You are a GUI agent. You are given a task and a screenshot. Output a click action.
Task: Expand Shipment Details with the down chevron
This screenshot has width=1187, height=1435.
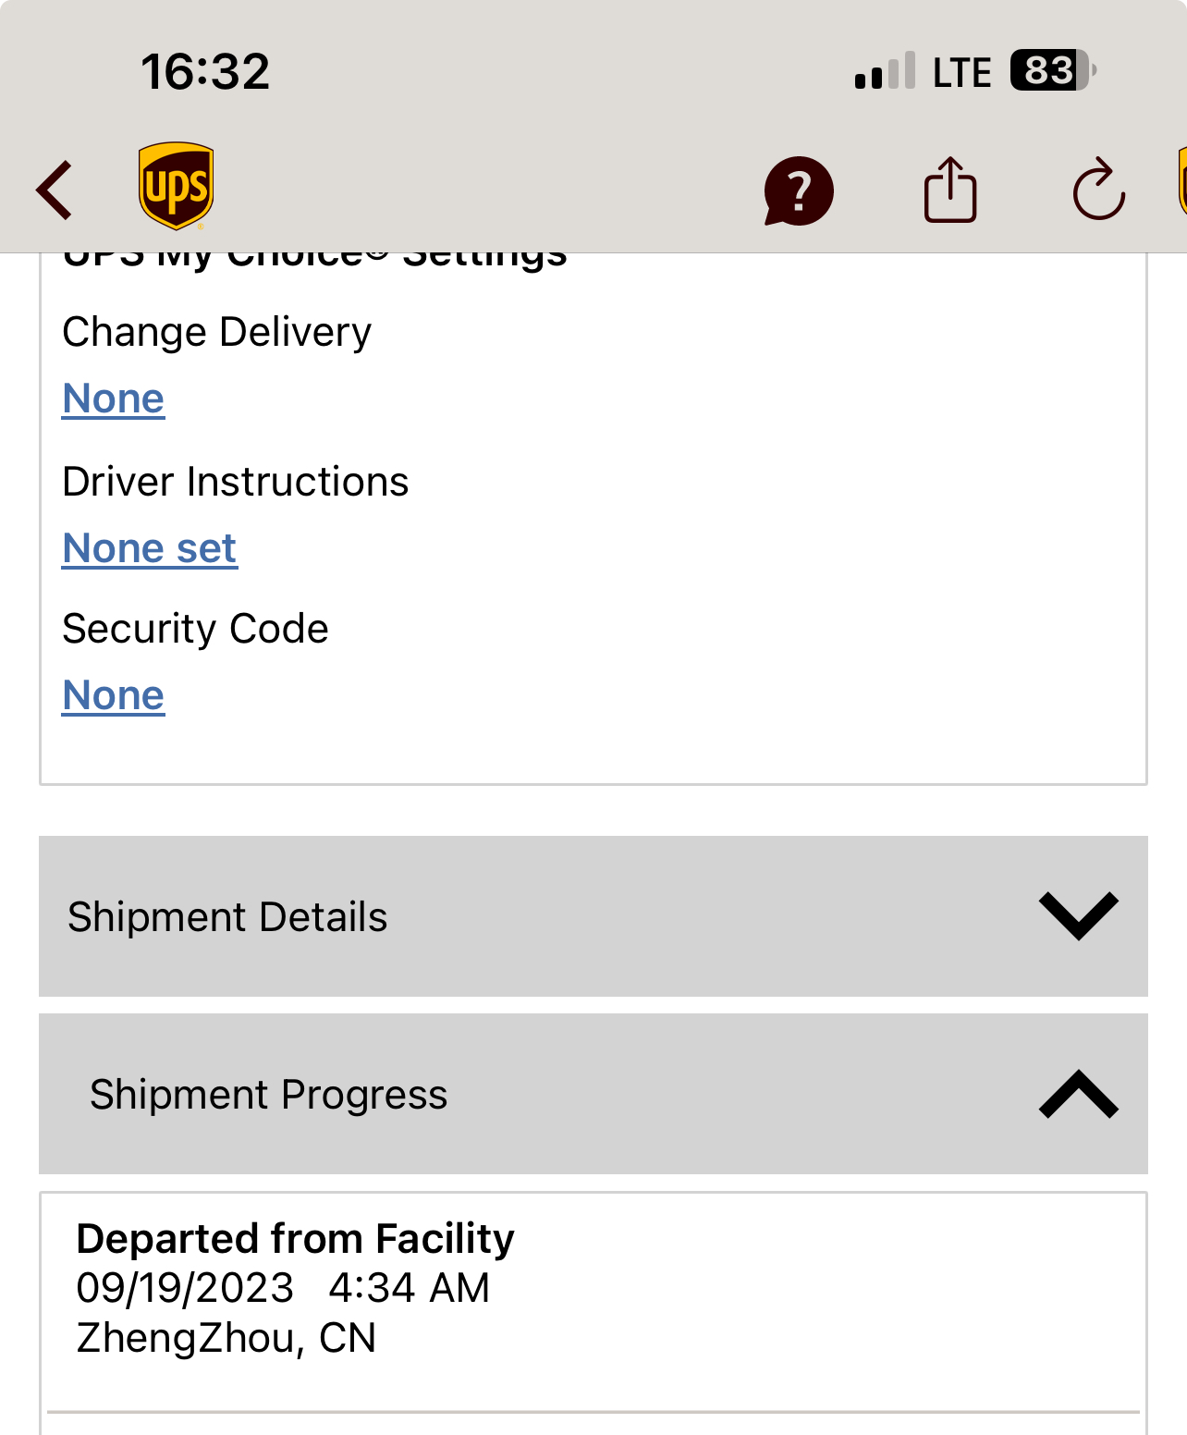tap(1078, 915)
